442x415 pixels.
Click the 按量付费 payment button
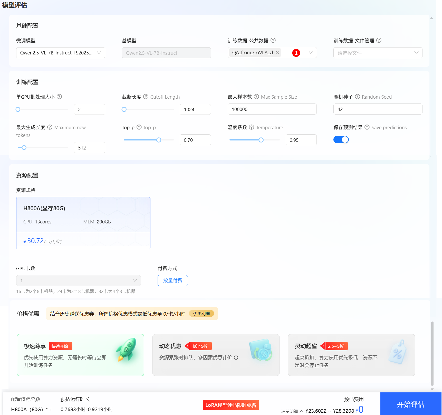pyautogui.click(x=173, y=280)
